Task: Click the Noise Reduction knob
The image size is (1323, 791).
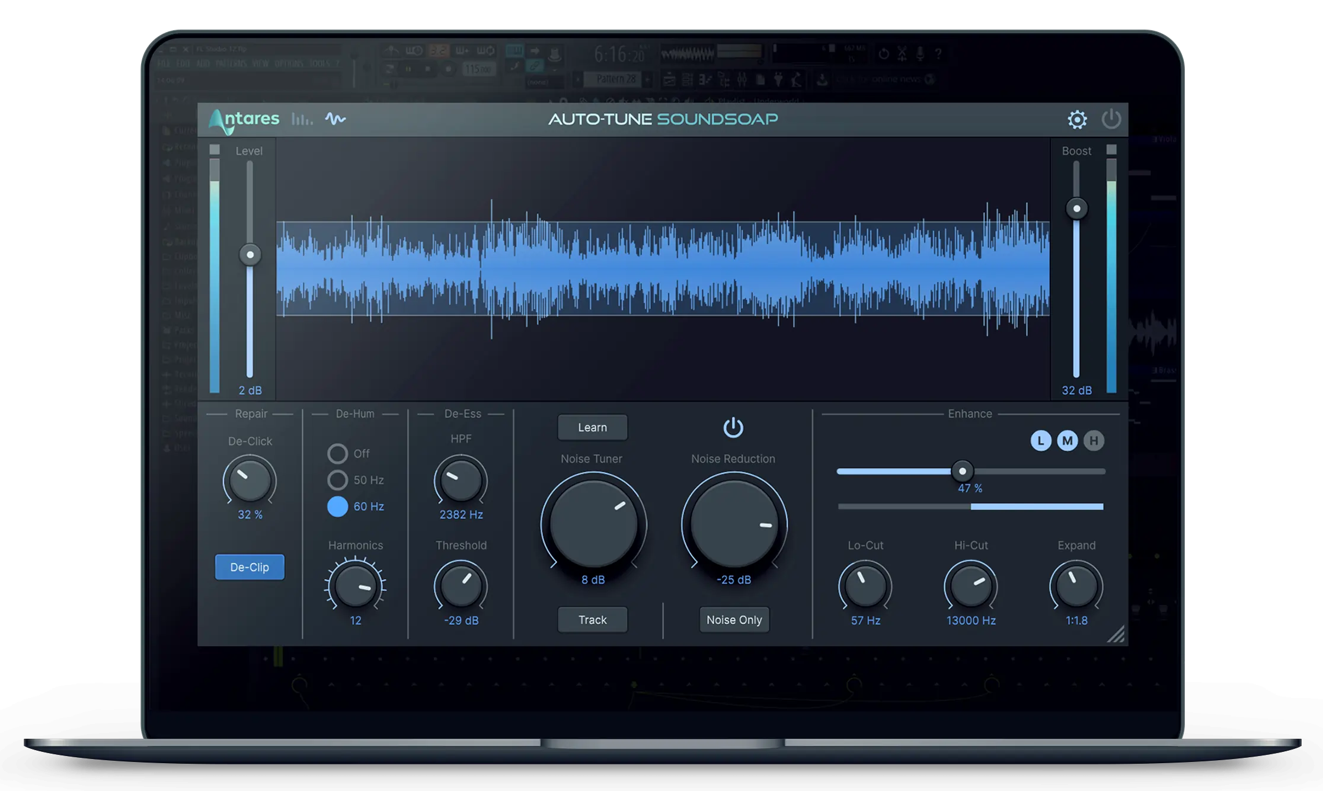Action: 734,524
